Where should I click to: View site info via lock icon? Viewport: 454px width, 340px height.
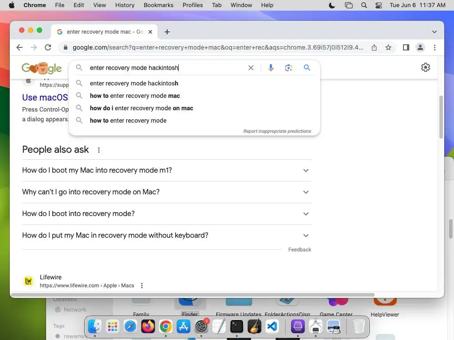66,47
